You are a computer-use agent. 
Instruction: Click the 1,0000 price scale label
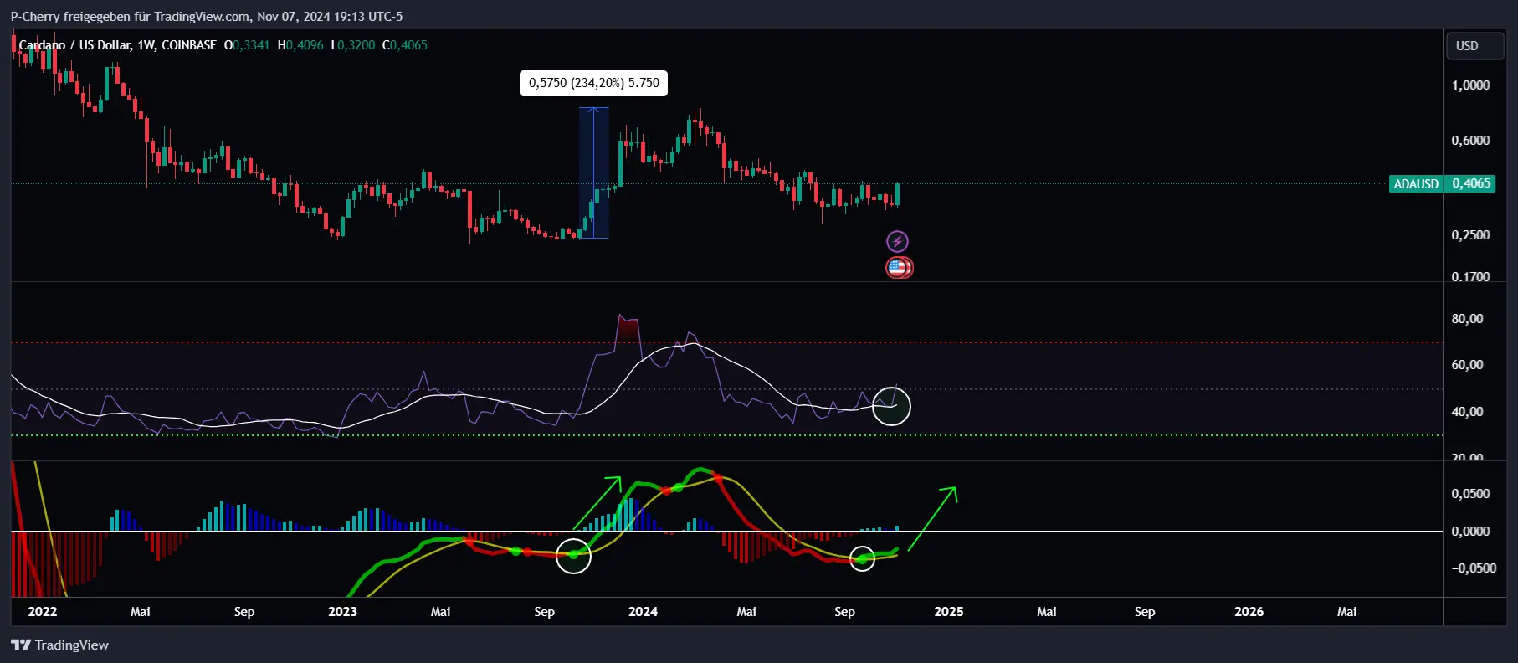pyautogui.click(x=1470, y=85)
